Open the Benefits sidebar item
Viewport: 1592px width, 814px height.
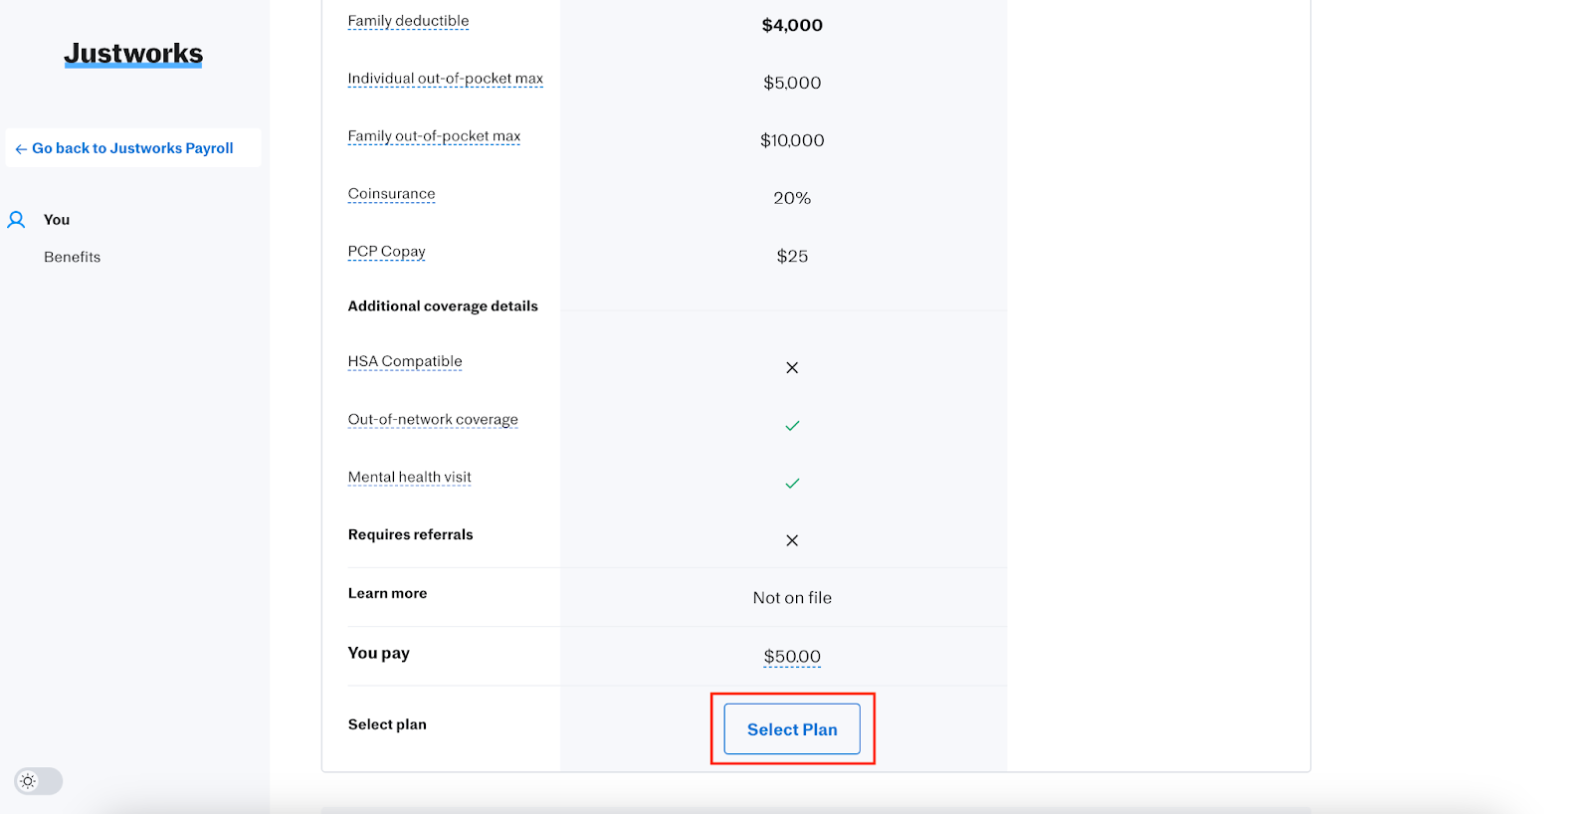(x=73, y=257)
